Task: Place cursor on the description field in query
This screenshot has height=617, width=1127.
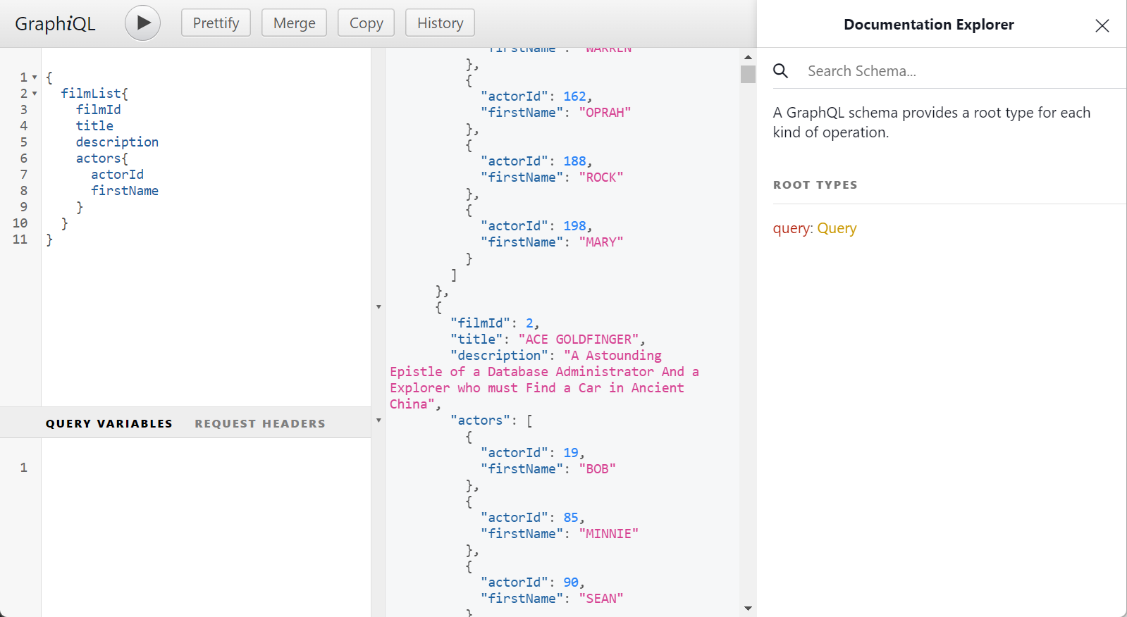Action: click(x=117, y=142)
